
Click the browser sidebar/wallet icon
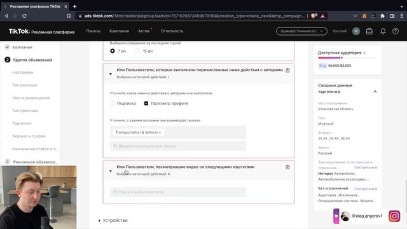pos(392,16)
